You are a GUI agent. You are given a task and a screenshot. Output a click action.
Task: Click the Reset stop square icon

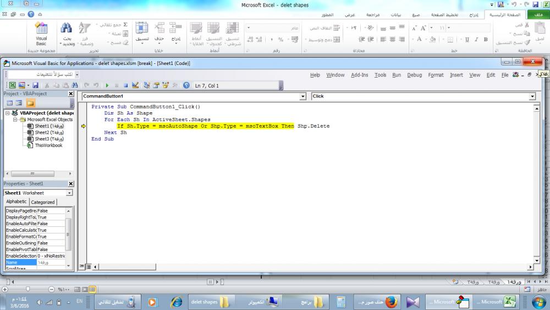pyautogui.click(x=125, y=85)
